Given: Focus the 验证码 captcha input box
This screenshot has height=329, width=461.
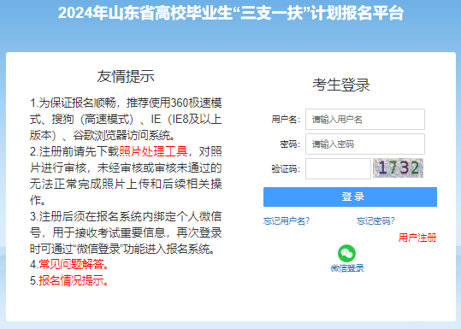Looking at the screenshot, I should click(x=338, y=168).
